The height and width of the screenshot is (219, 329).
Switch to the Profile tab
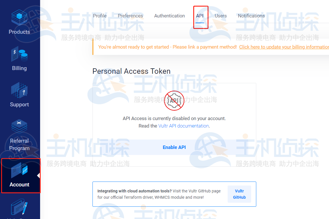point(100,16)
